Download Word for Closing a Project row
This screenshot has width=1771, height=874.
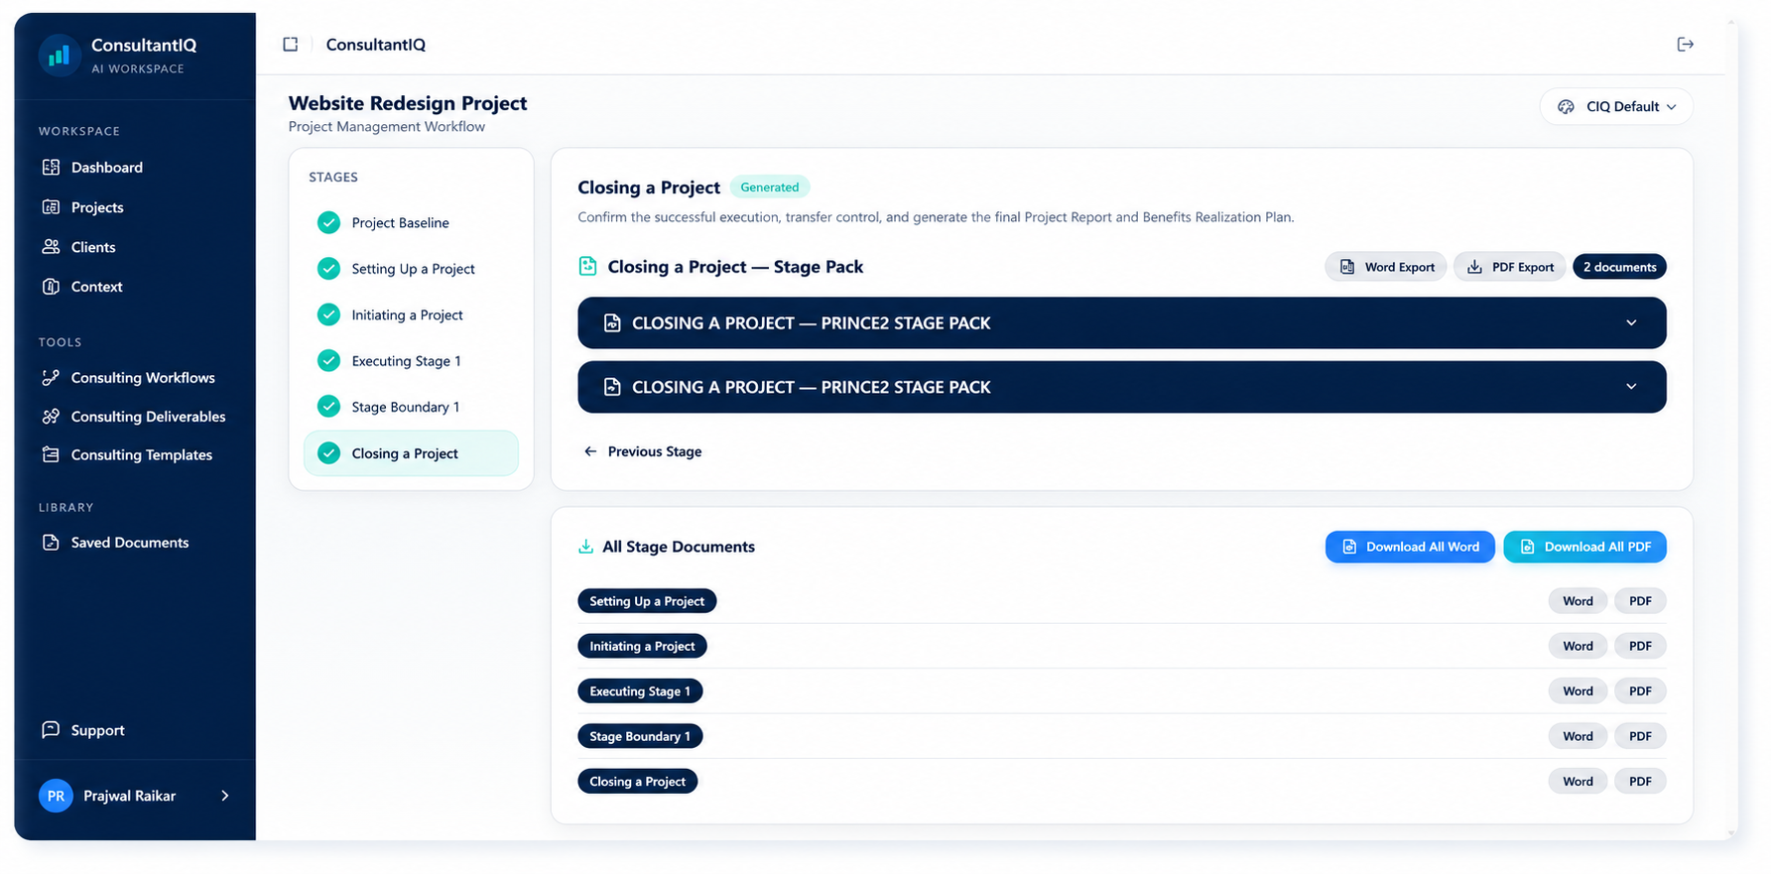pos(1578,782)
